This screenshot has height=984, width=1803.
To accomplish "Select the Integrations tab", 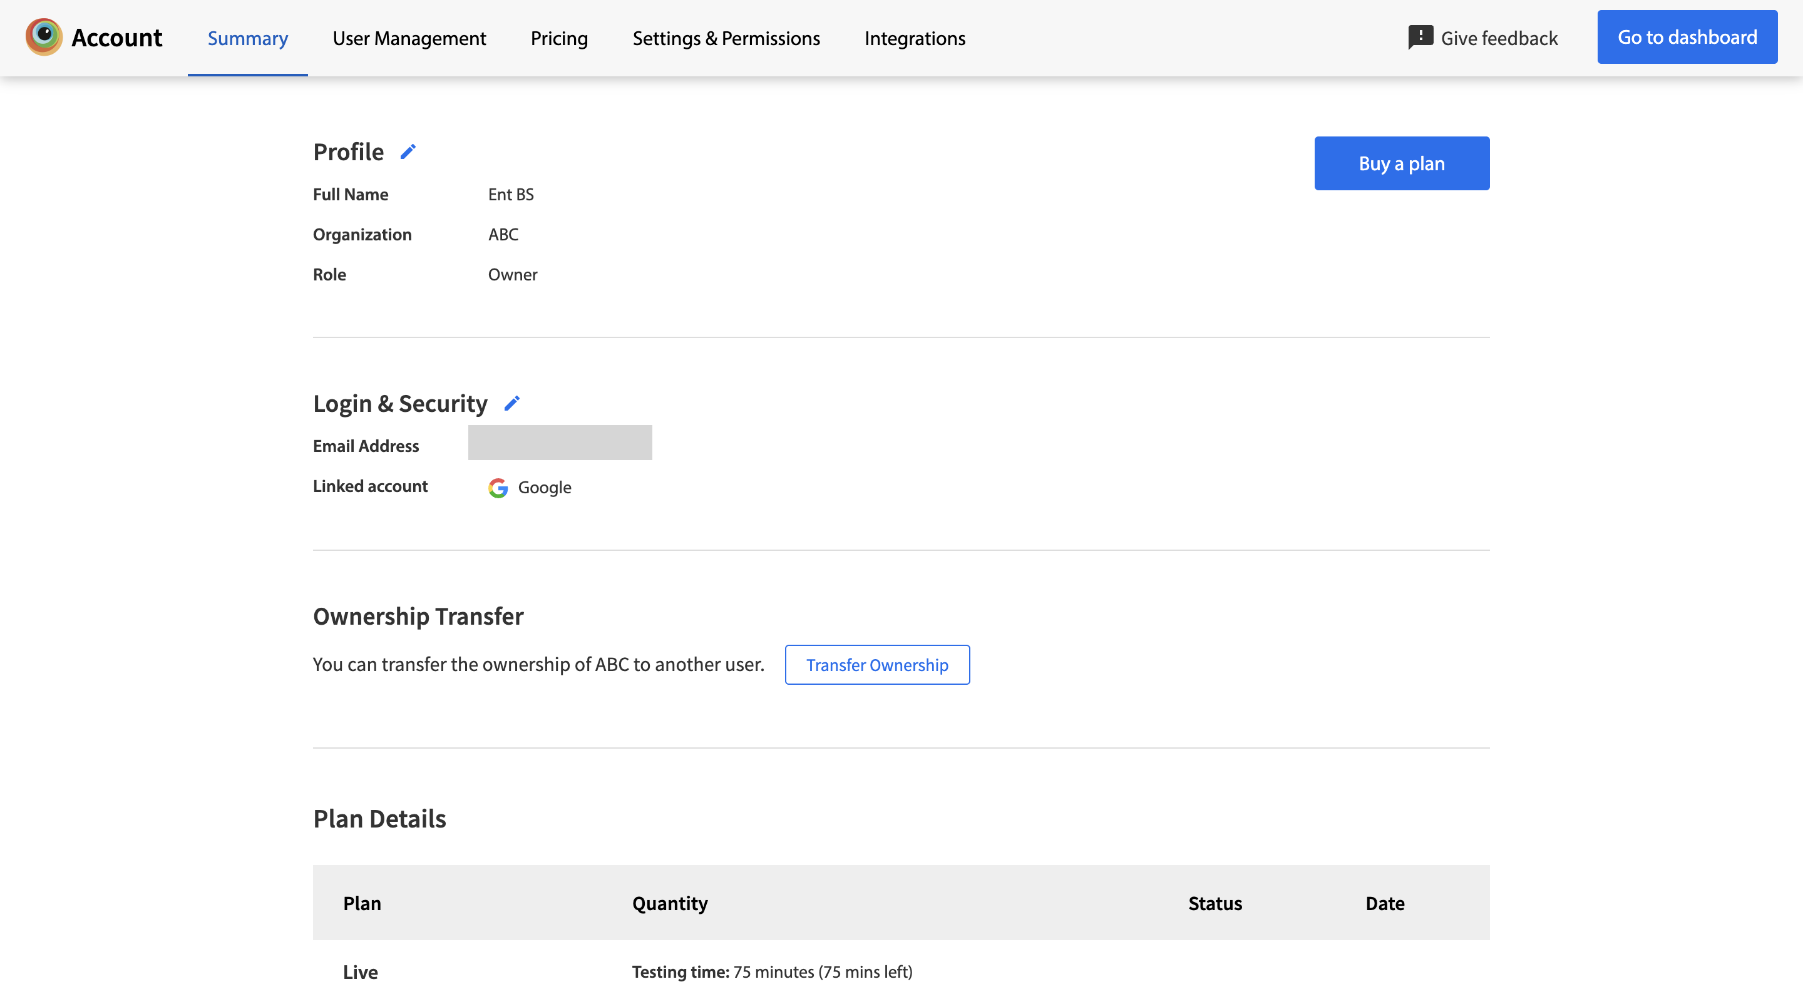I will [914, 38].
